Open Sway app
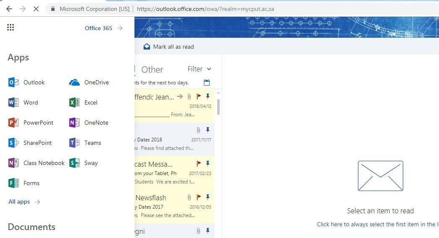Screen dimensions: 439x238 coord(84,163)
